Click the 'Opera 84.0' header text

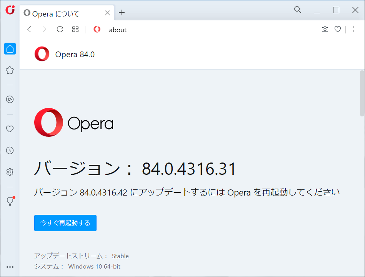pyautogui.click(x=75, y=55)
